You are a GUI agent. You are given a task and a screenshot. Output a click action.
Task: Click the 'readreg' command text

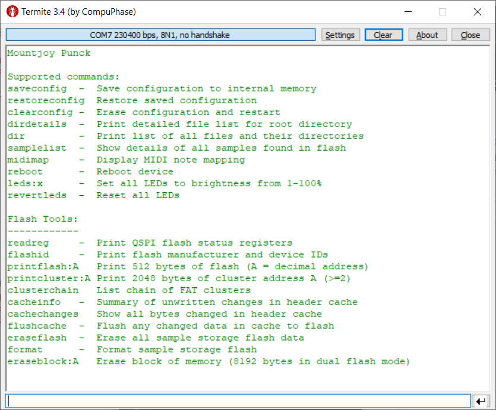tap(28, 243)
